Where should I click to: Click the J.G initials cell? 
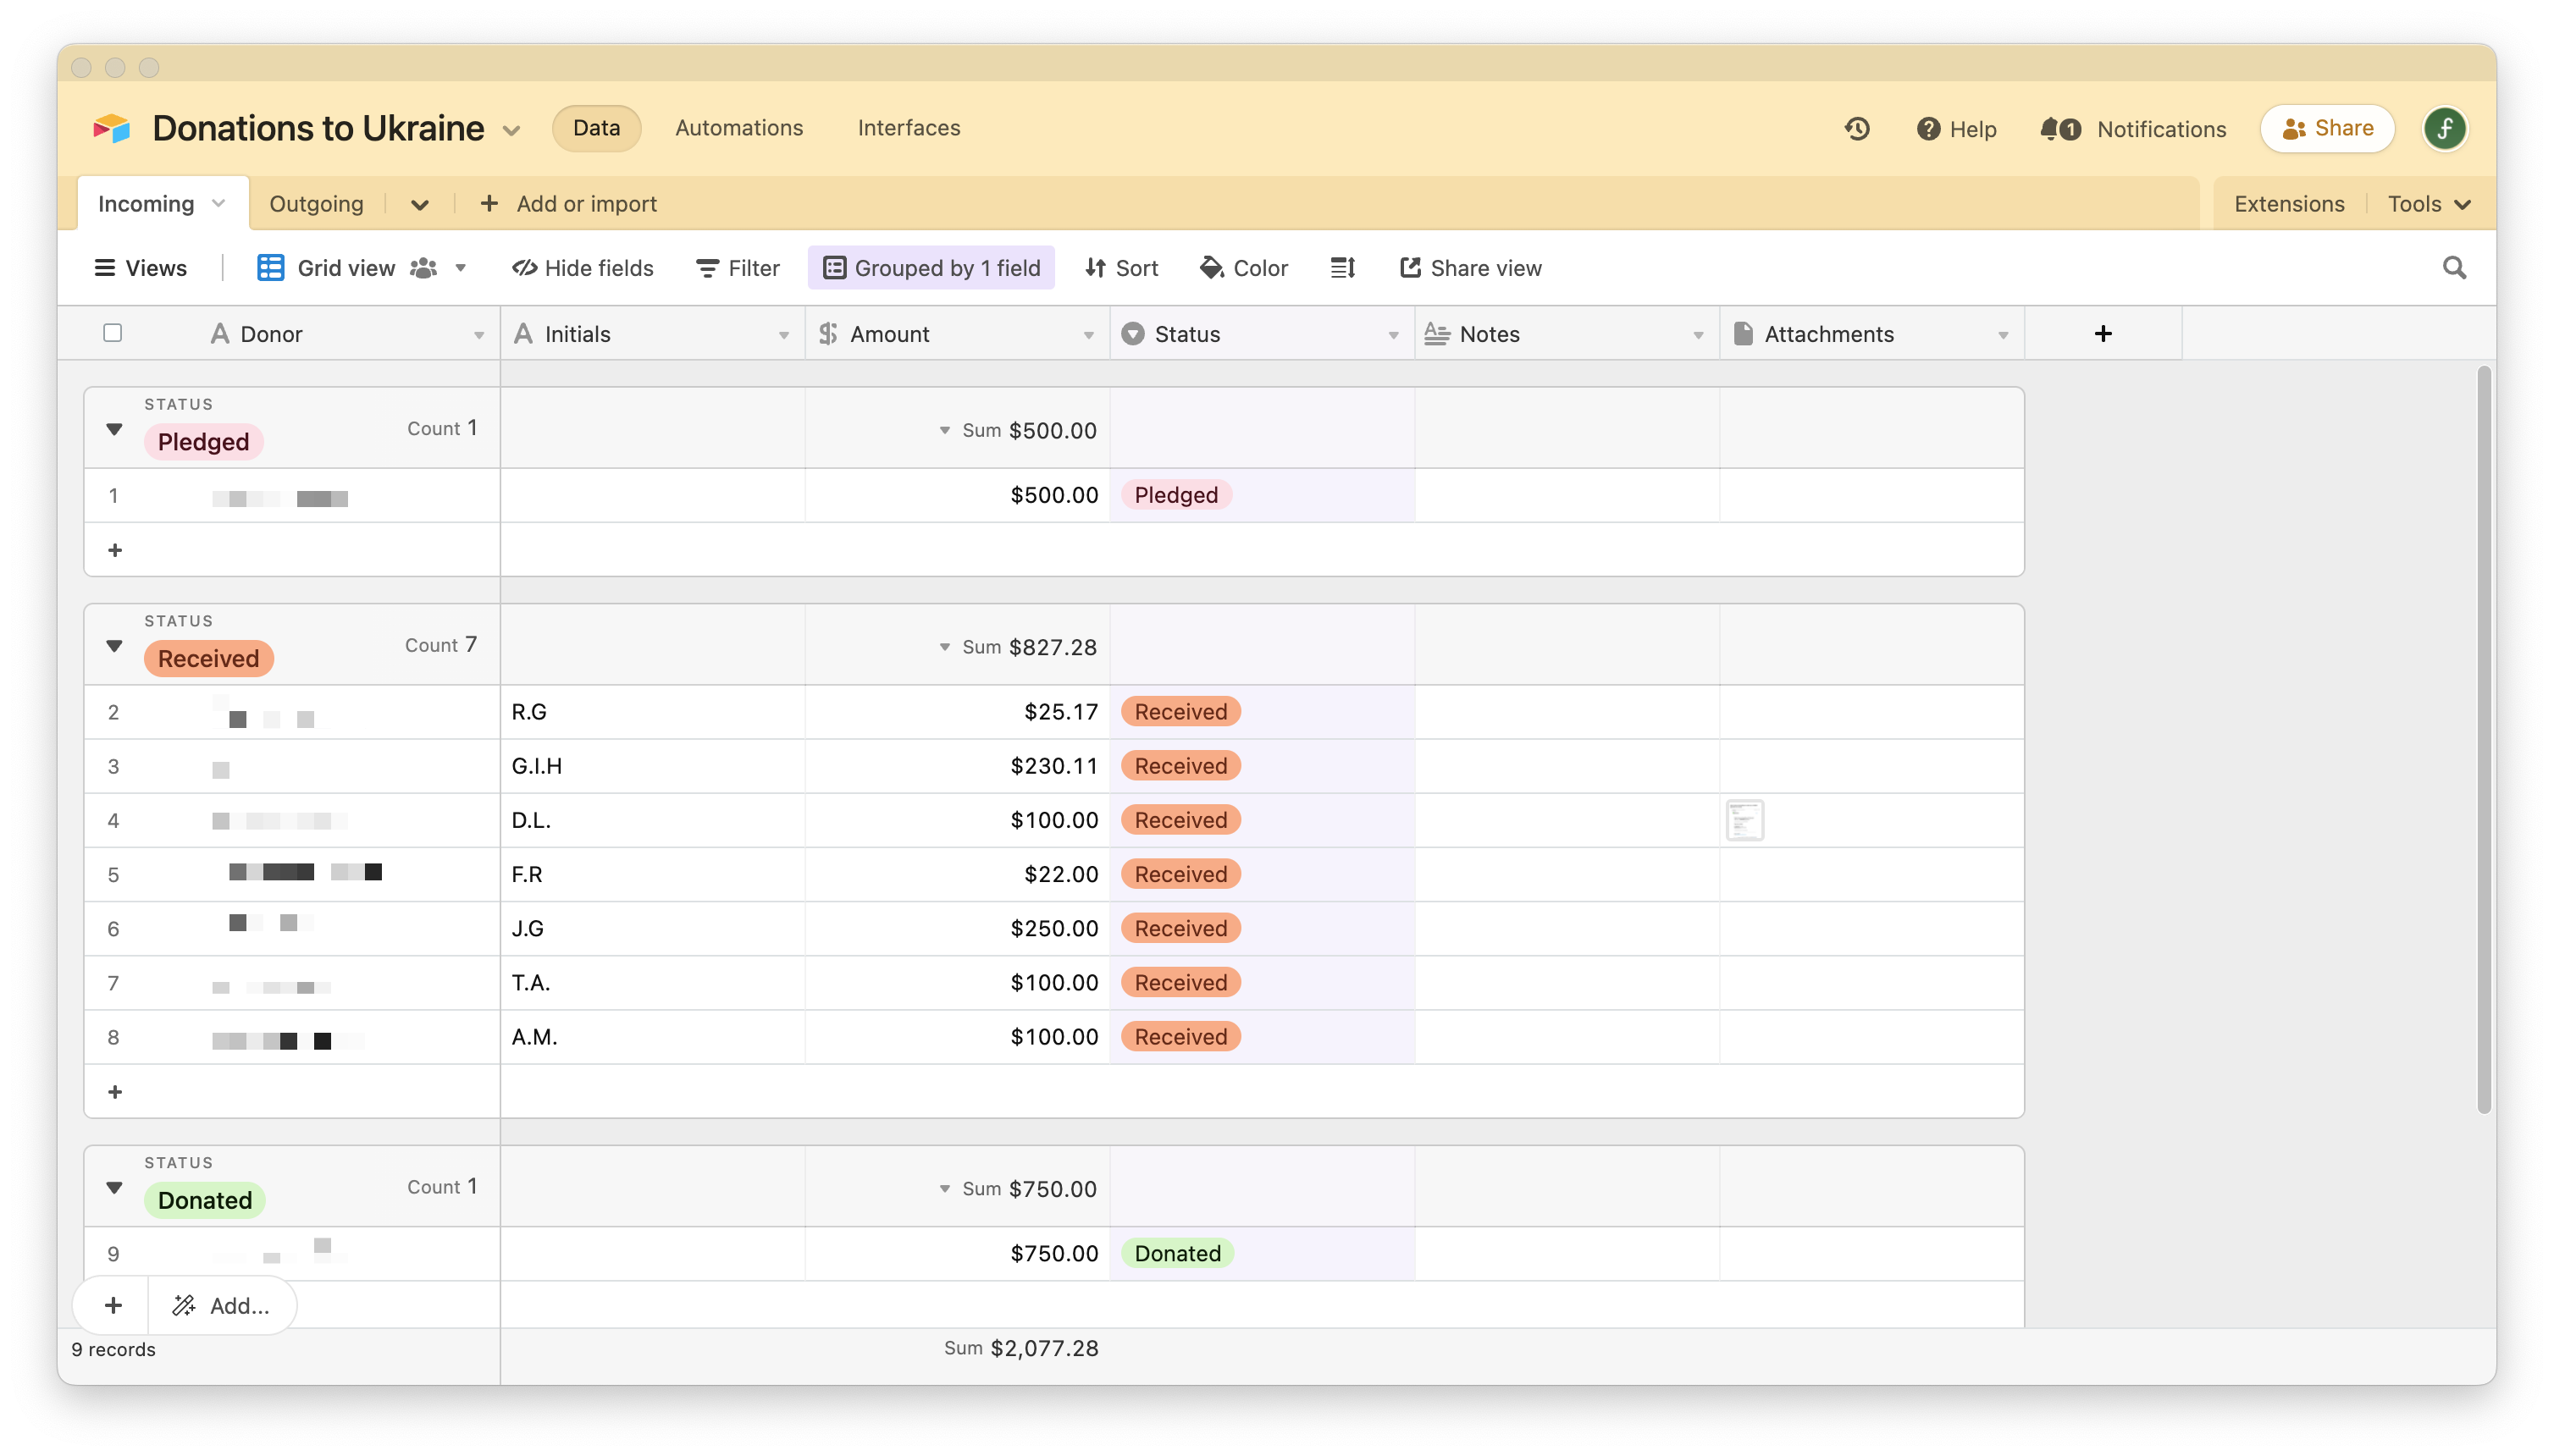(652, 928)
